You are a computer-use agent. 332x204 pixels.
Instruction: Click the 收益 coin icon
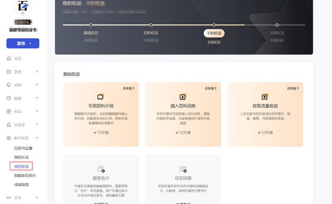click(x=9, y=111)
